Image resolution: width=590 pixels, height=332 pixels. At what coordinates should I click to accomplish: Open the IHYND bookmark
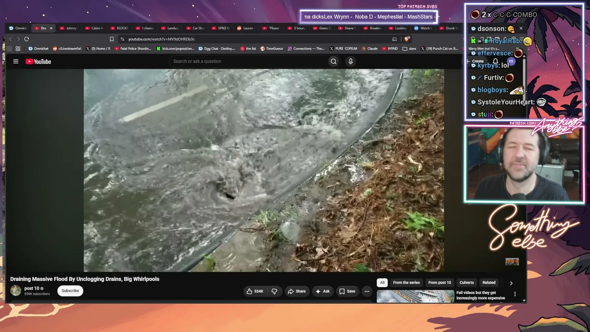(389, 48)
